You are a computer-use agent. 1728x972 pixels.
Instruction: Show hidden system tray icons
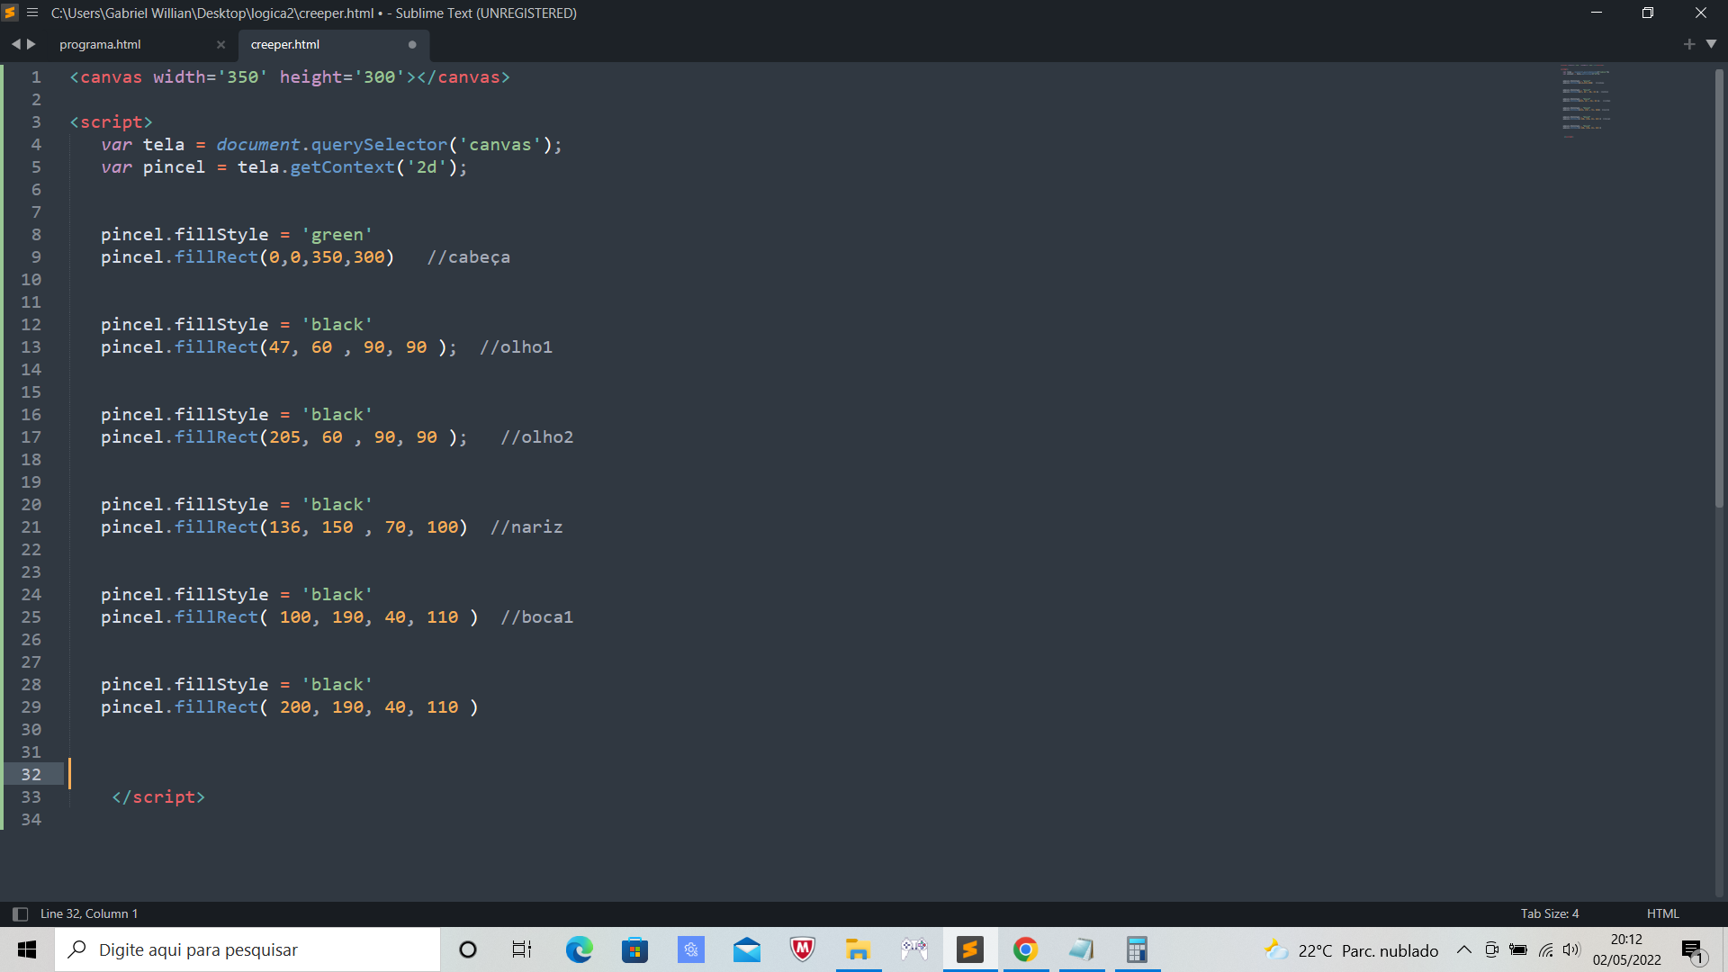point(1463,949)
